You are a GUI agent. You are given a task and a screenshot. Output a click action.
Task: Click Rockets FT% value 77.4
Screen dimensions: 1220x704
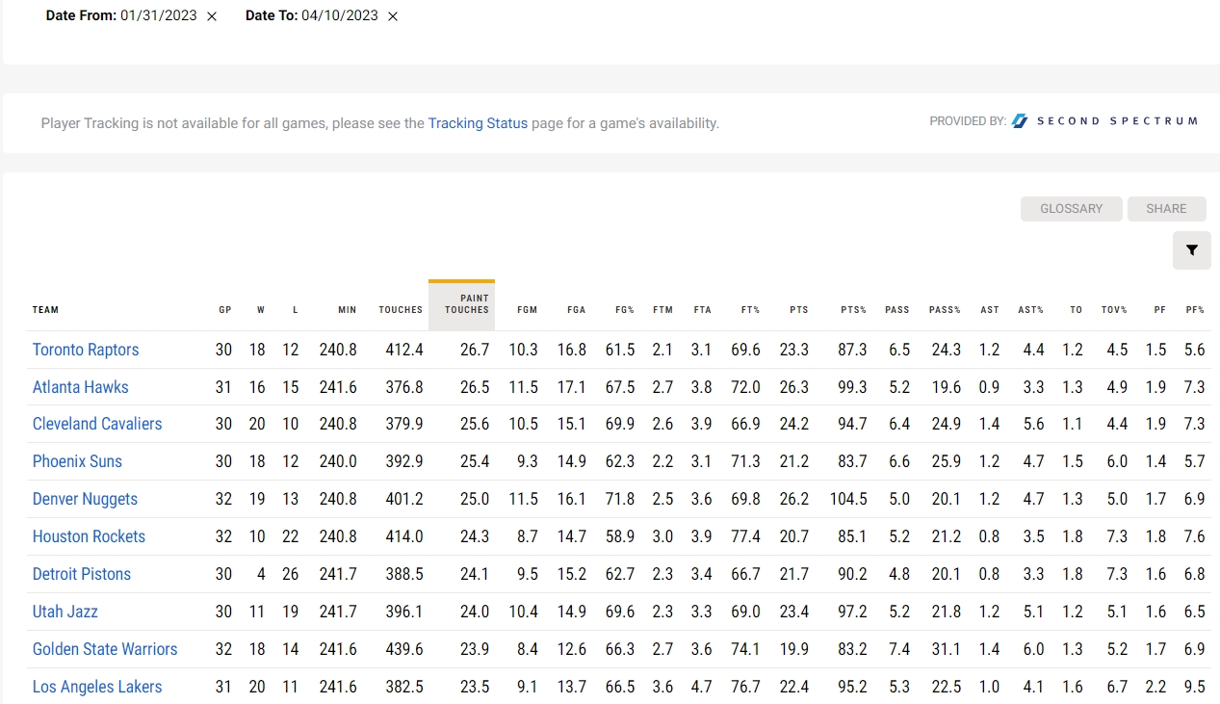coord(744,536)
